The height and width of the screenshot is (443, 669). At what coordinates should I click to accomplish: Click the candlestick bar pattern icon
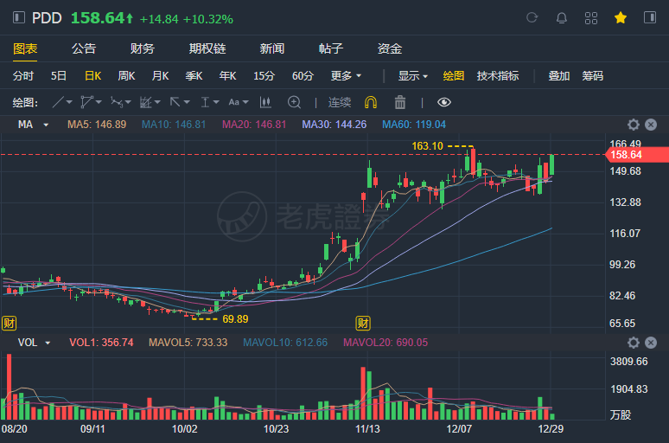click(x=265, y=102)
